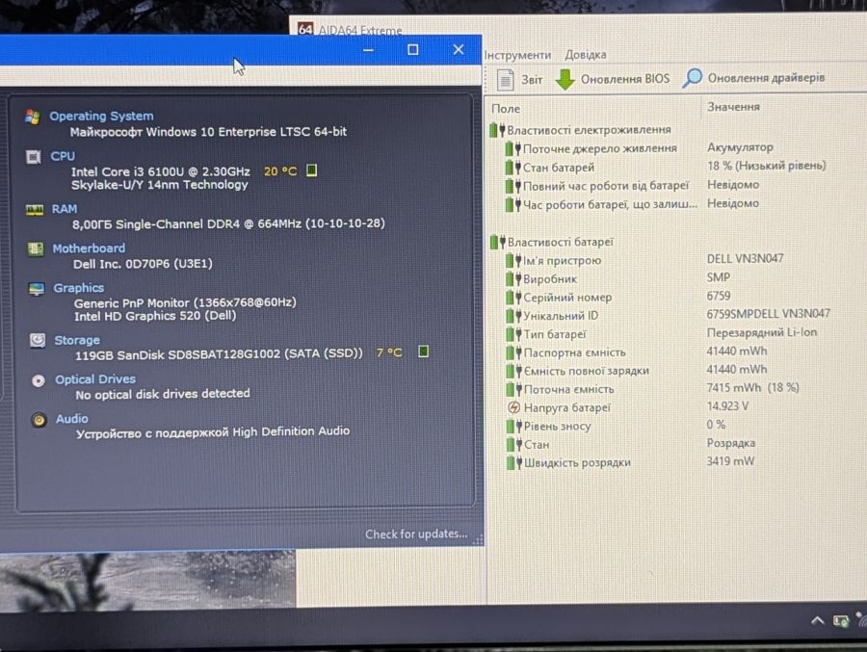Click the value 3419 mW
The width and height of the screenshot is (867, 652).
(x=730, y=461)
